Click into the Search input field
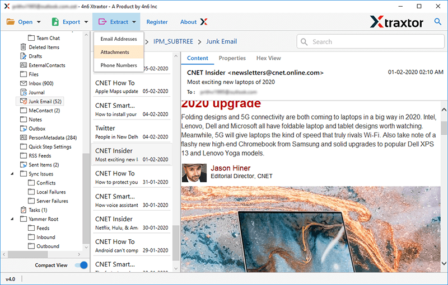Viewport: 448px width, 285px height. (370, 41)
